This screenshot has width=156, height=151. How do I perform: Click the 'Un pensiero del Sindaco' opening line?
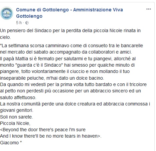pos(70,30)
